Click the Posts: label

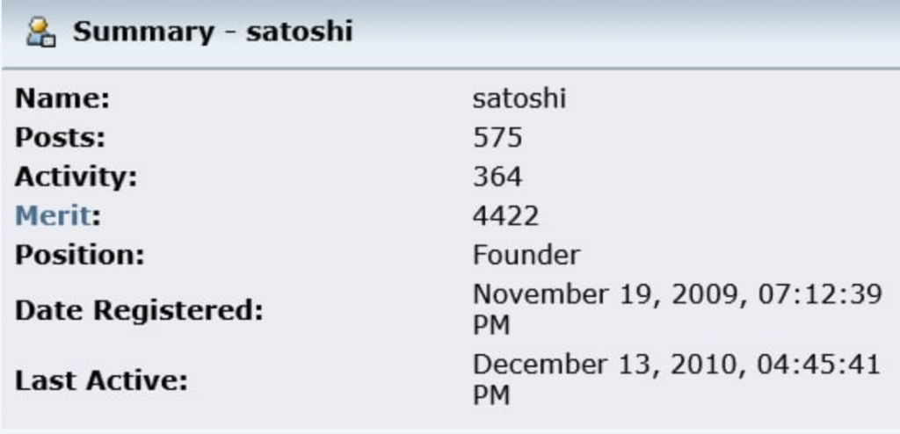(x=61, y=138)
